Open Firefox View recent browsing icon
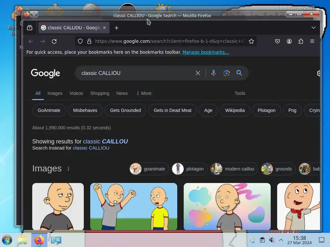330x247 pixels. click(30, 28)
